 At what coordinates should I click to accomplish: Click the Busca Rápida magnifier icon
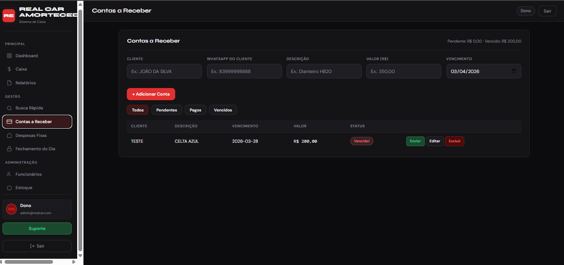click(x=9, y=108)
